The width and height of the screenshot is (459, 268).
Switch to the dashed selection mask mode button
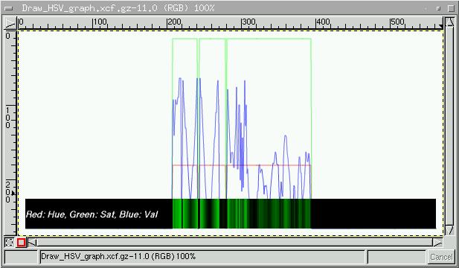[10, 243]
